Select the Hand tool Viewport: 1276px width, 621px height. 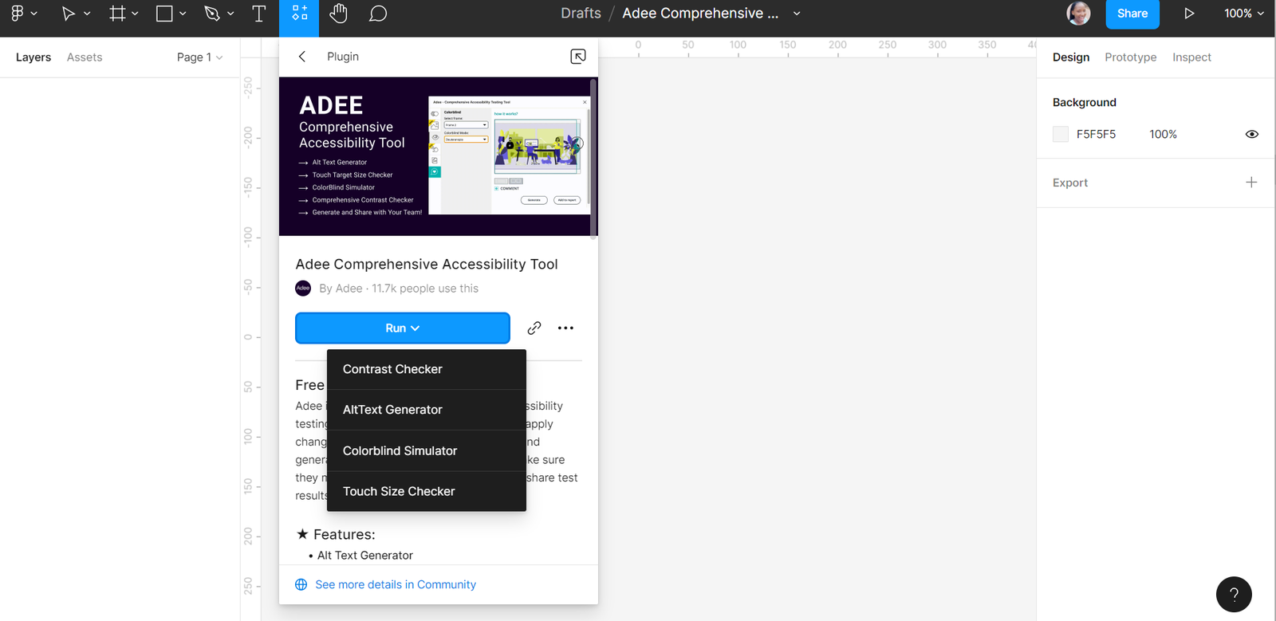(338, 14)
